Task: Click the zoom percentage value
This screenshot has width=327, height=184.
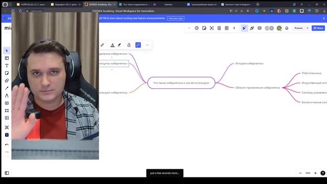Action: point(308,173)
